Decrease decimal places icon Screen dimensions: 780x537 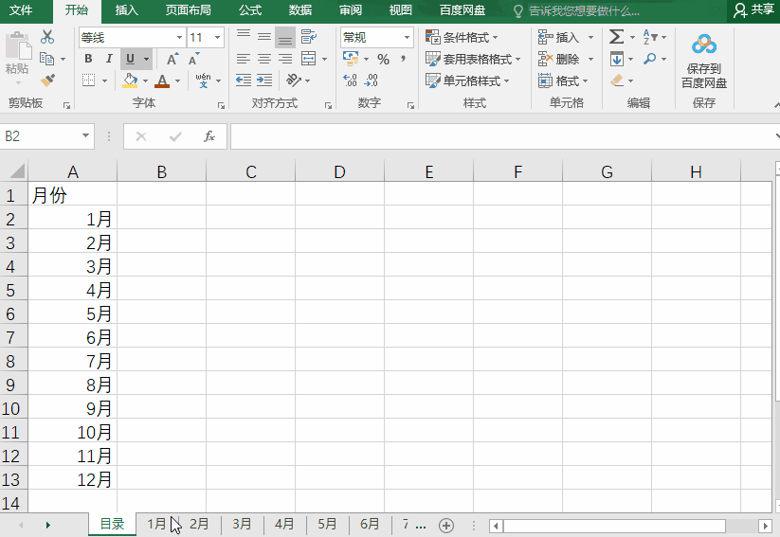pos(372,81)
